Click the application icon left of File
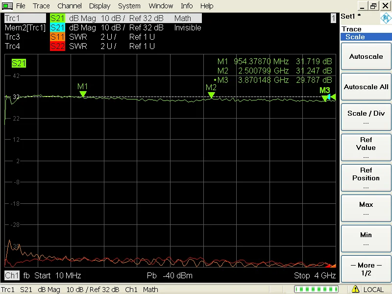The height and width of the screenshot is (294, 392). (x=7, y=6)
